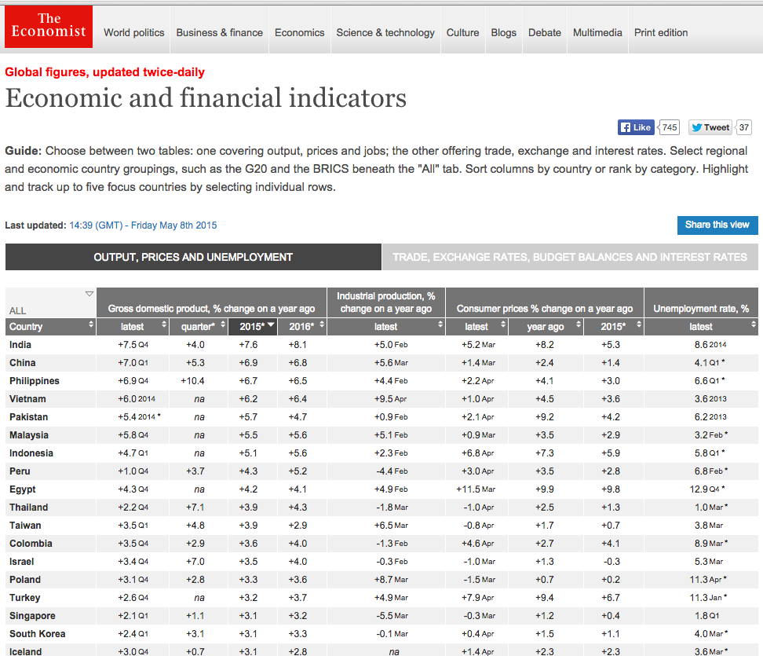
Task: Sort by GDP 2016 forecast column
Action: click(x=302, y=326)
